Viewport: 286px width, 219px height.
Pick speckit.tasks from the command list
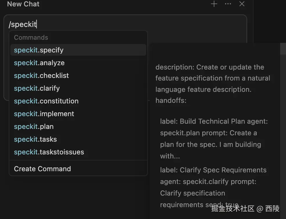(x=35, y=139)
